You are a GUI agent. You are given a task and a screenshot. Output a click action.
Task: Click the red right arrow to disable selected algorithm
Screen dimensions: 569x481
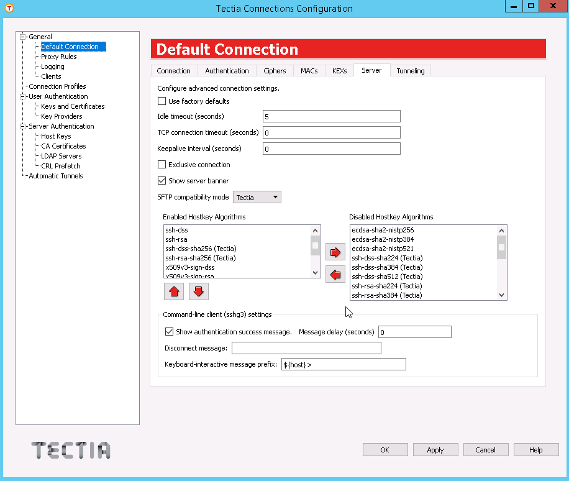click(x=335, y=252)
